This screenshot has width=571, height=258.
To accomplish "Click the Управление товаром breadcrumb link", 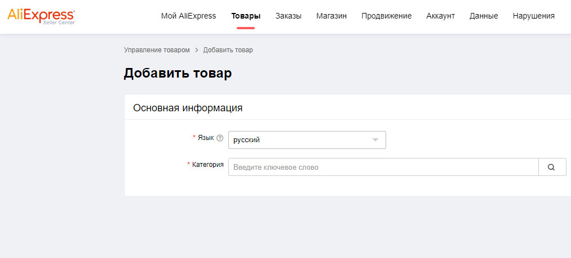I will pyautogui.click(x=157, y=50).
